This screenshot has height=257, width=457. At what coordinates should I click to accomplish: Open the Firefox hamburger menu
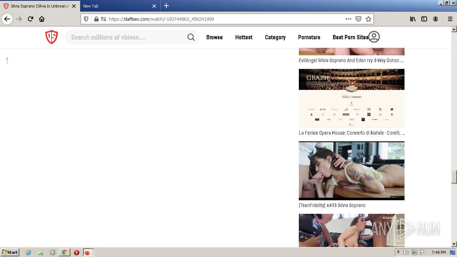pos(450,19)
